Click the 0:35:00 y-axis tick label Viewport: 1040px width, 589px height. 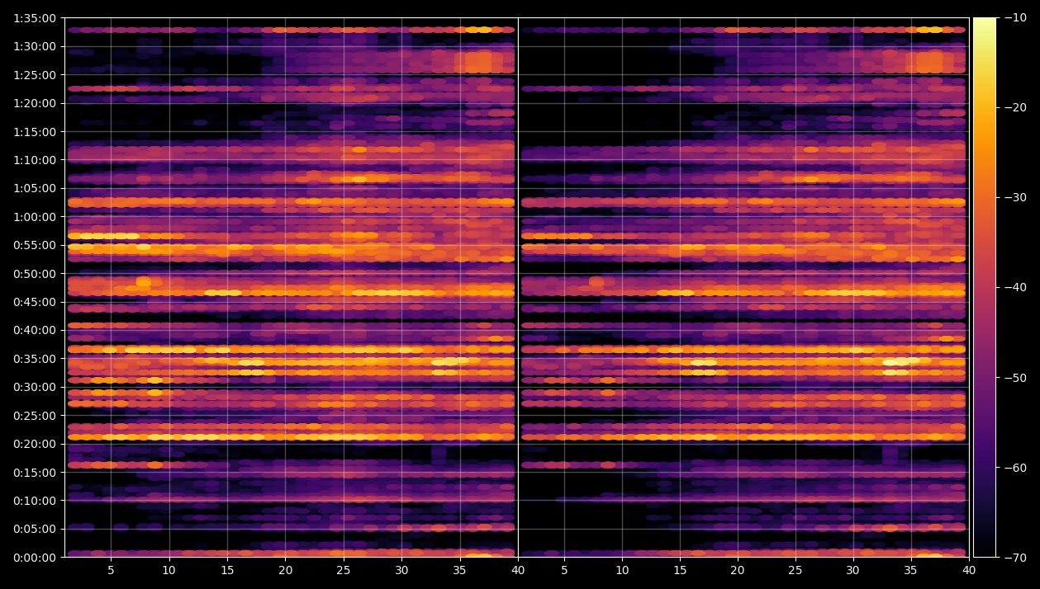click(x=35, y=359)
